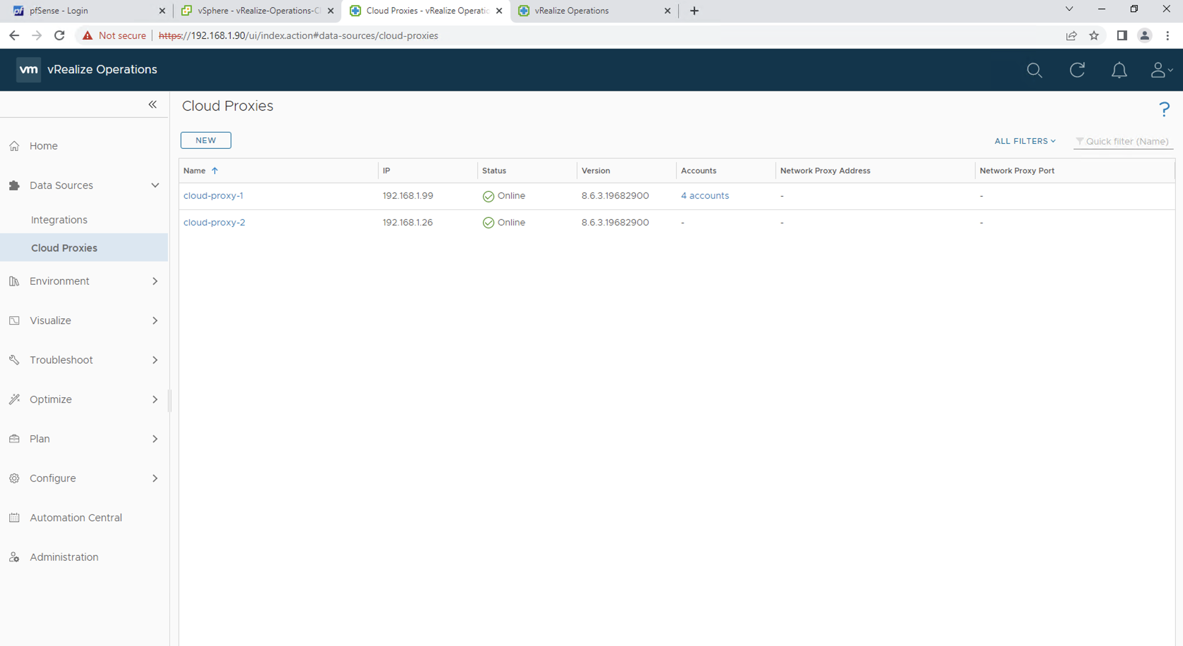Click the Quick filter (Name) field
This screenshot has height=646, width=1183.
point(1124,141)
